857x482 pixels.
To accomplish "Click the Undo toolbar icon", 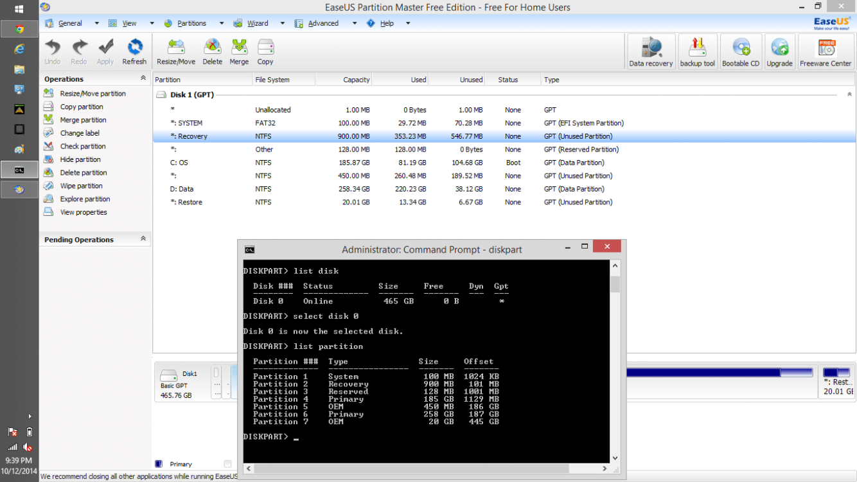I will [52, 51].
